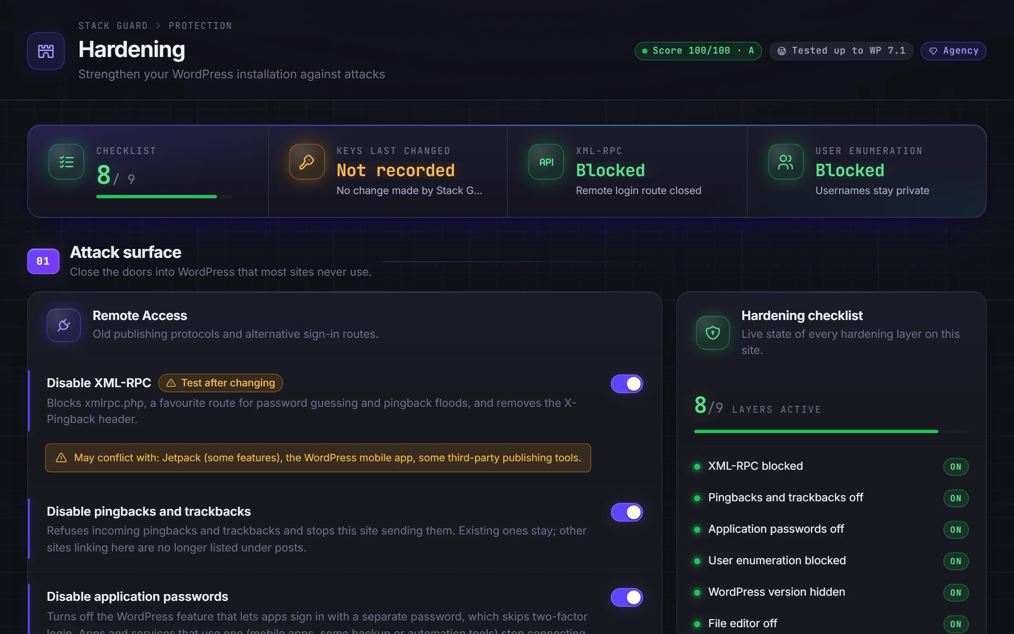Click the shield icon of Hardening checklist

tap(713, 333)
